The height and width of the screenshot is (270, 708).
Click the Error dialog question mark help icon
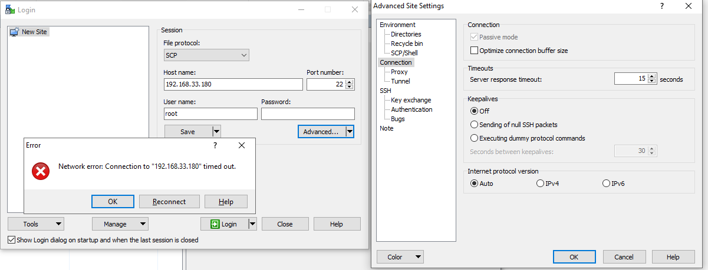[x=215, y=145]
